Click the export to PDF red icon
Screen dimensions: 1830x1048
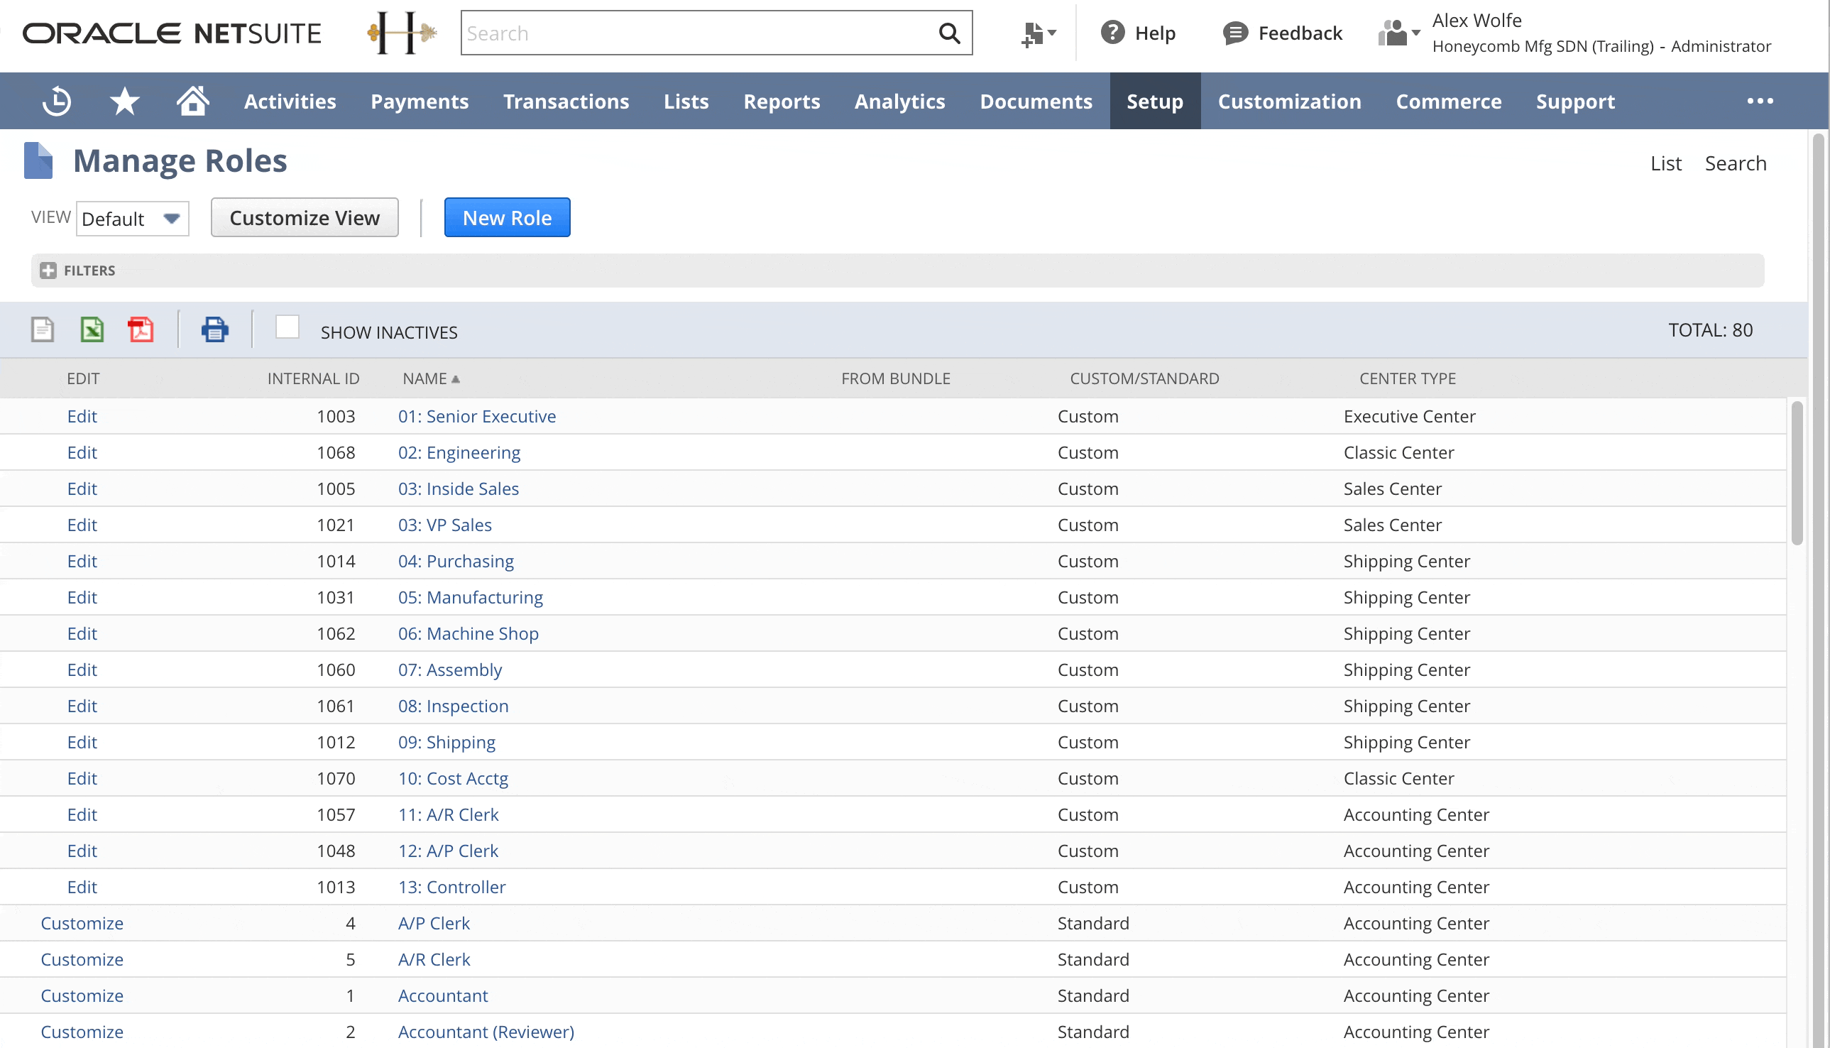click(x=141, y=329)
